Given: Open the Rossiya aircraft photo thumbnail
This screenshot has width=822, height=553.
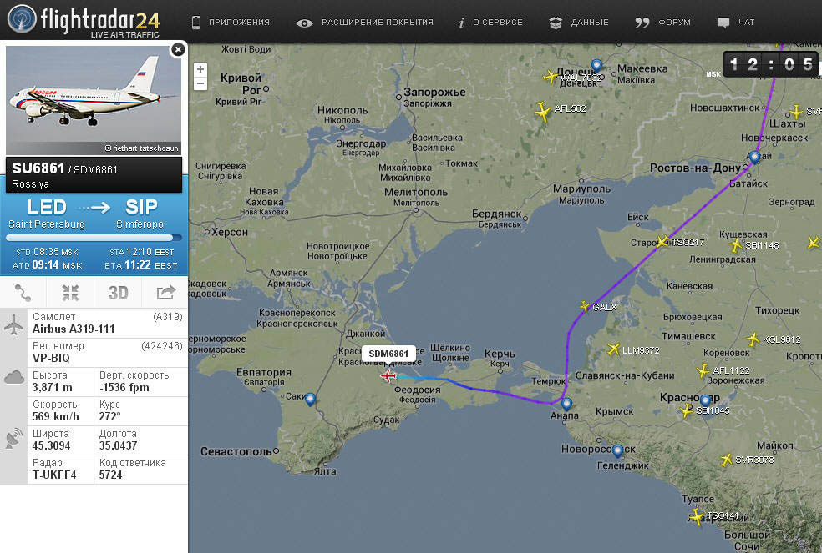Looking at the screenshot, I should pos(94,100).
